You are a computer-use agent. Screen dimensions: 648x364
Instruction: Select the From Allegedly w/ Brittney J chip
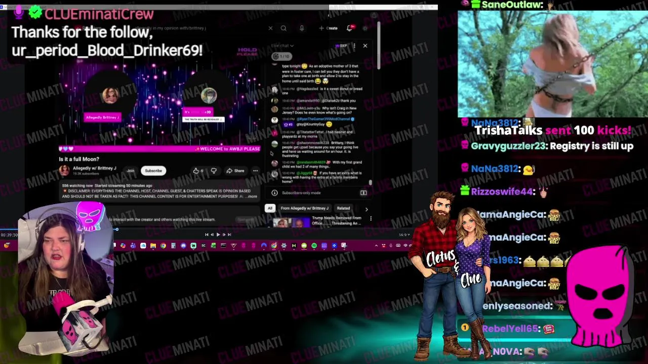pos(304,208)
